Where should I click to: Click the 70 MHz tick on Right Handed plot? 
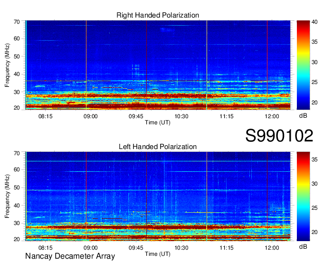pos(17,22)
